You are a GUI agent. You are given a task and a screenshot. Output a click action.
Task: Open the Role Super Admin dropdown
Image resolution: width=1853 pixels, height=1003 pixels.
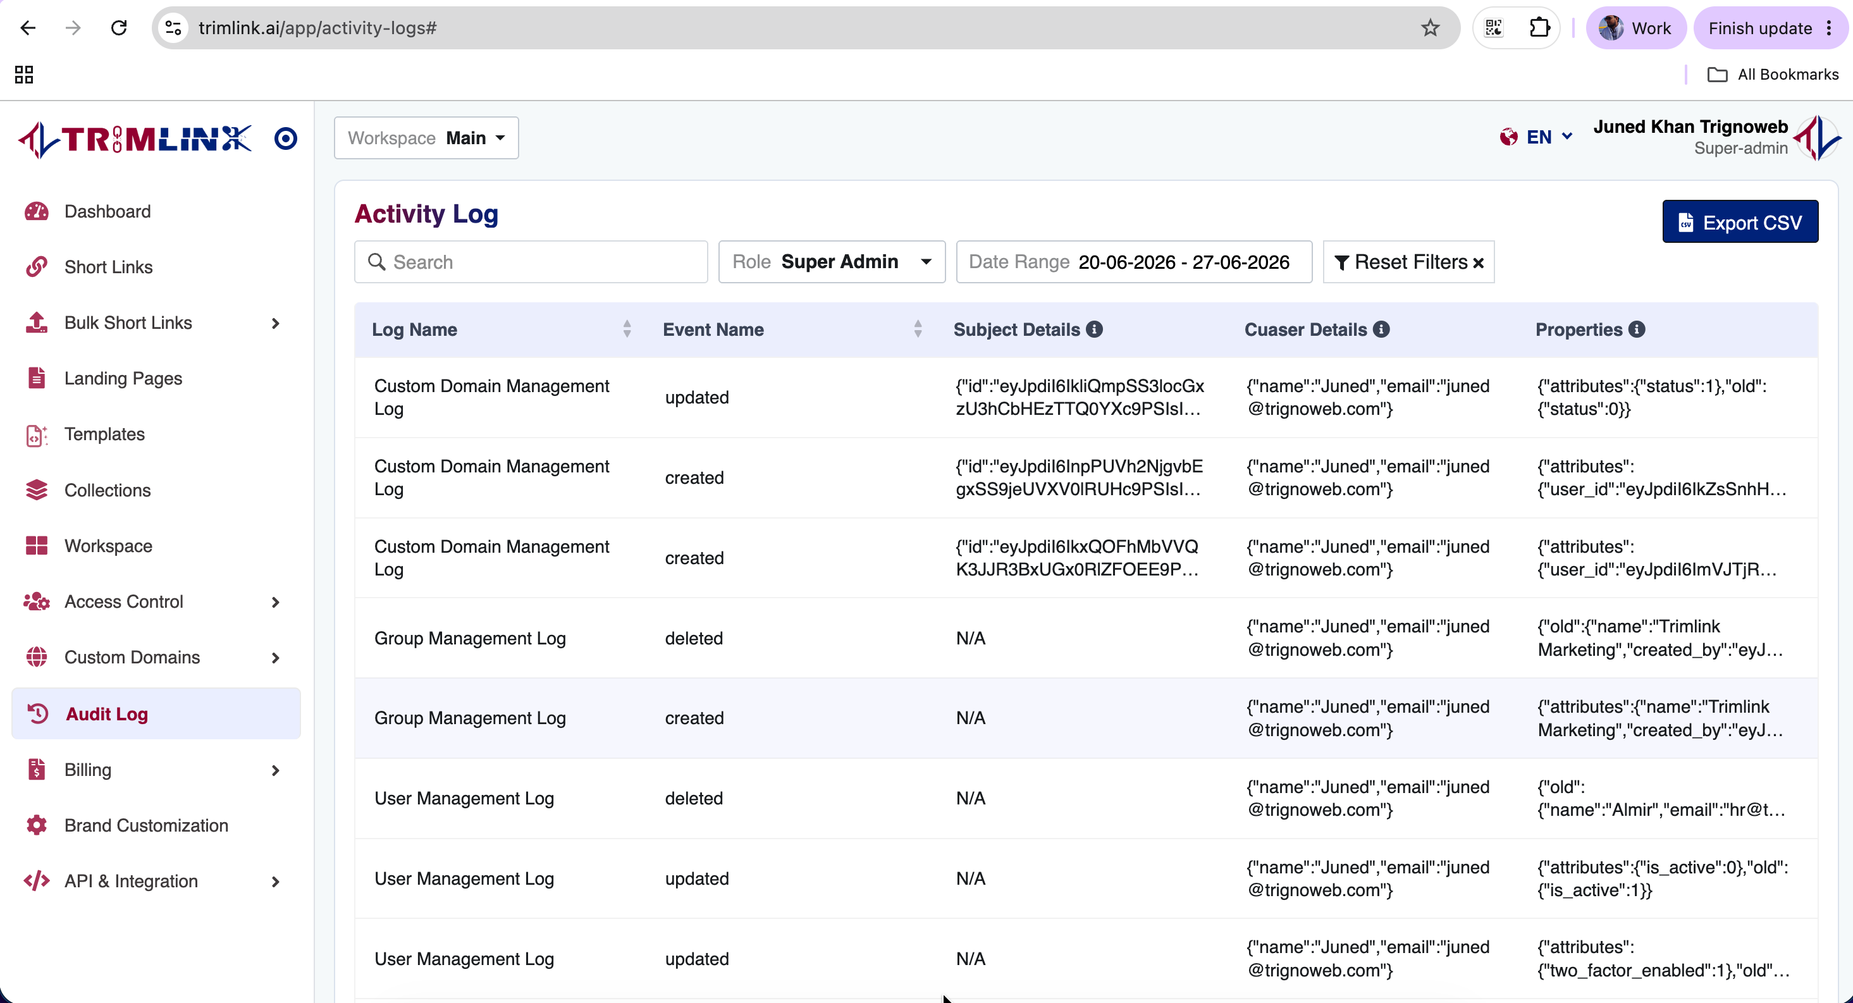[x=832, y=262]
